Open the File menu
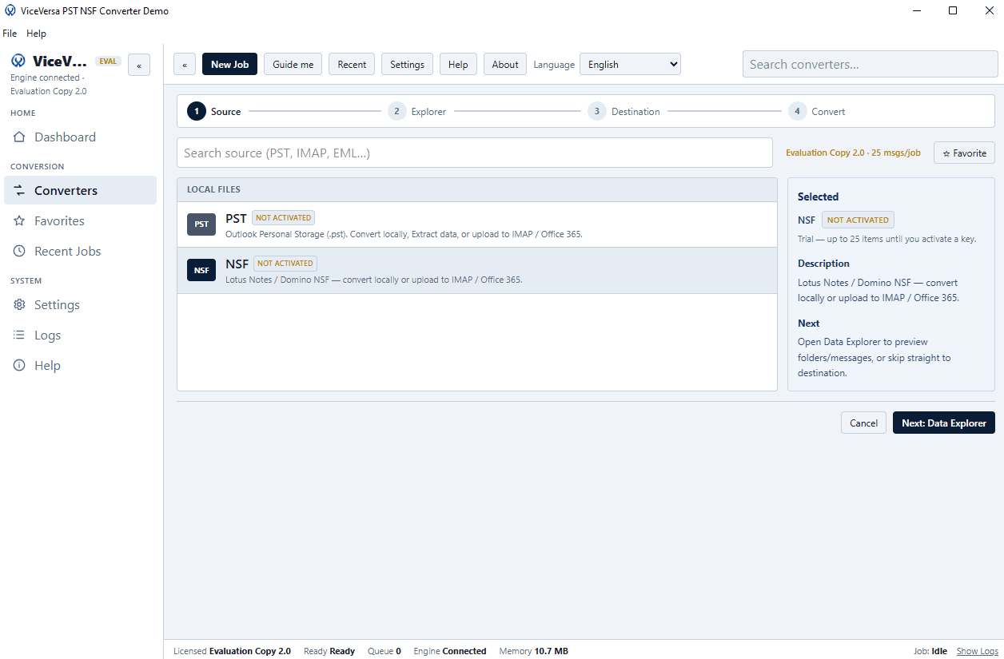 [10, 34]
